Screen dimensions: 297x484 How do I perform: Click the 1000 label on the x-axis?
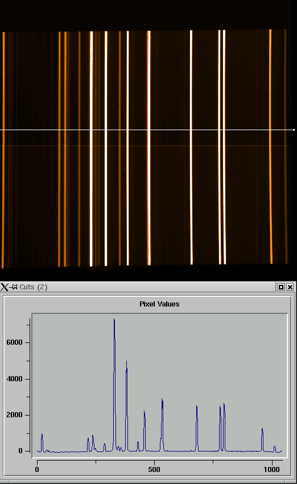(x=271, y=470)
